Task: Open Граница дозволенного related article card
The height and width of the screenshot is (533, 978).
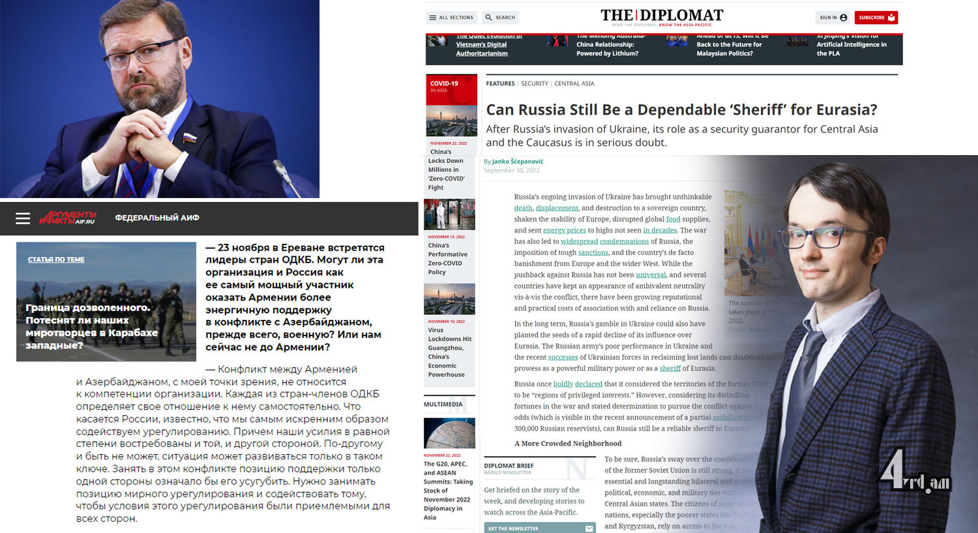Action: 106,302
